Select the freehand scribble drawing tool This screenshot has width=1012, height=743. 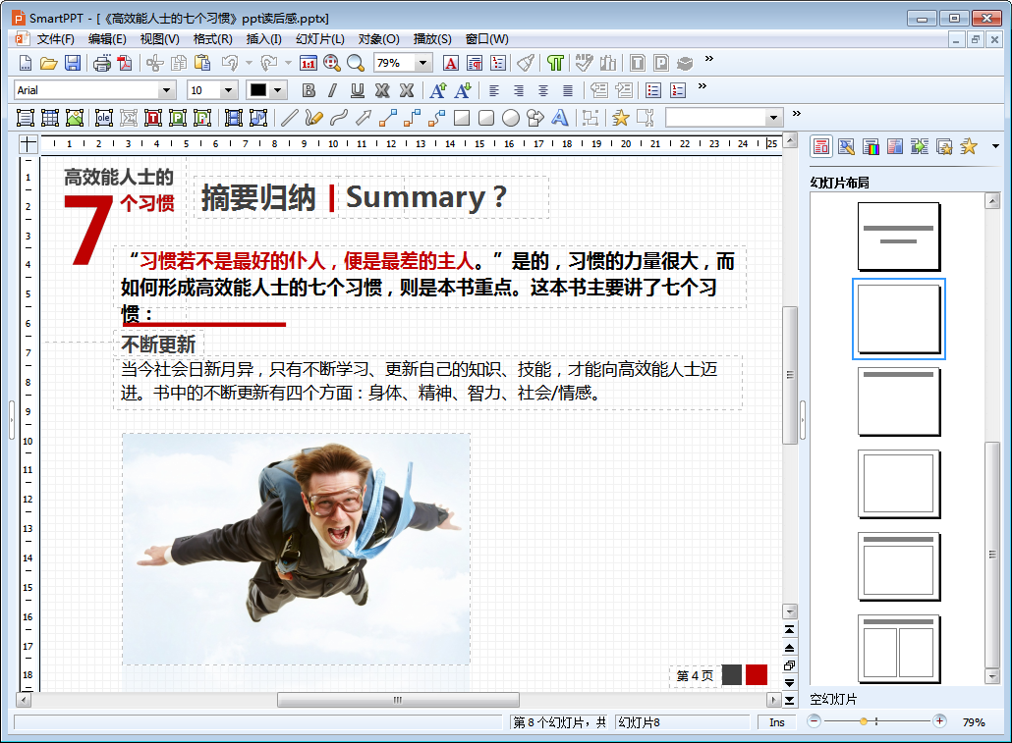[313, 118]
